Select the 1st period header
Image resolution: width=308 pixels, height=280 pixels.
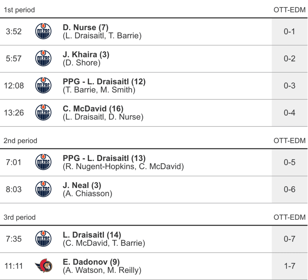[x=19, y=10]
